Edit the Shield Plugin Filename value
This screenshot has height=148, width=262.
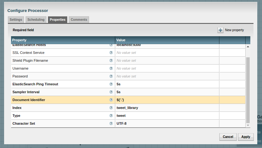[167, 60]
